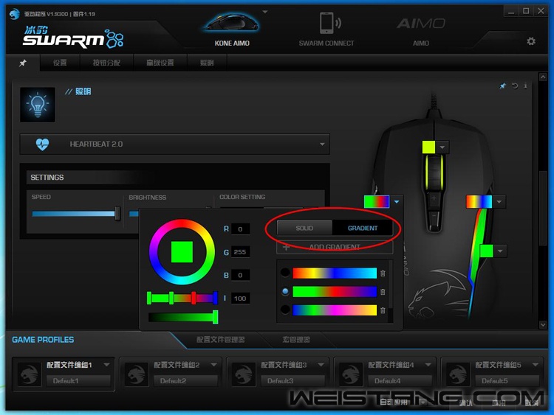The width and height of the screenshot is (554, 415).
Task: Select the lower right green zone swatch
Action: coord(487,251)
